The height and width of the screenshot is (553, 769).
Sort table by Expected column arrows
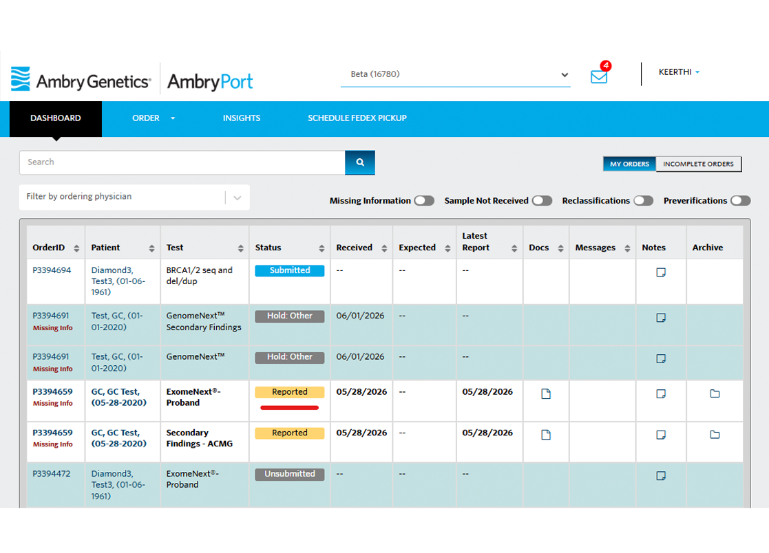pyautogui.click(x=447, y=248)
